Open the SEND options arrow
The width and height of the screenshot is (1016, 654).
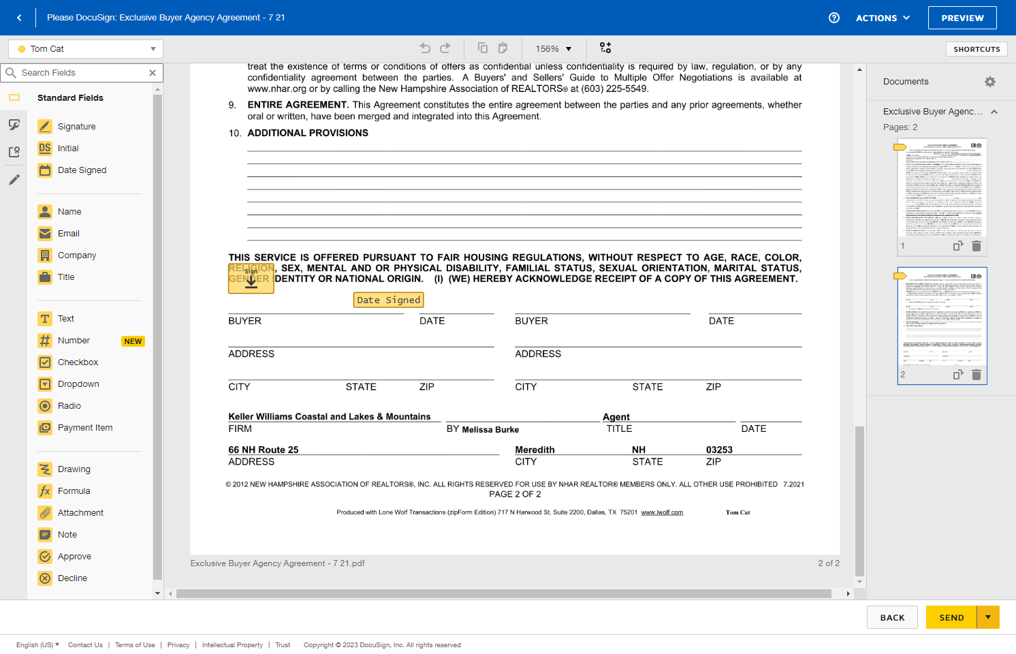988,617
